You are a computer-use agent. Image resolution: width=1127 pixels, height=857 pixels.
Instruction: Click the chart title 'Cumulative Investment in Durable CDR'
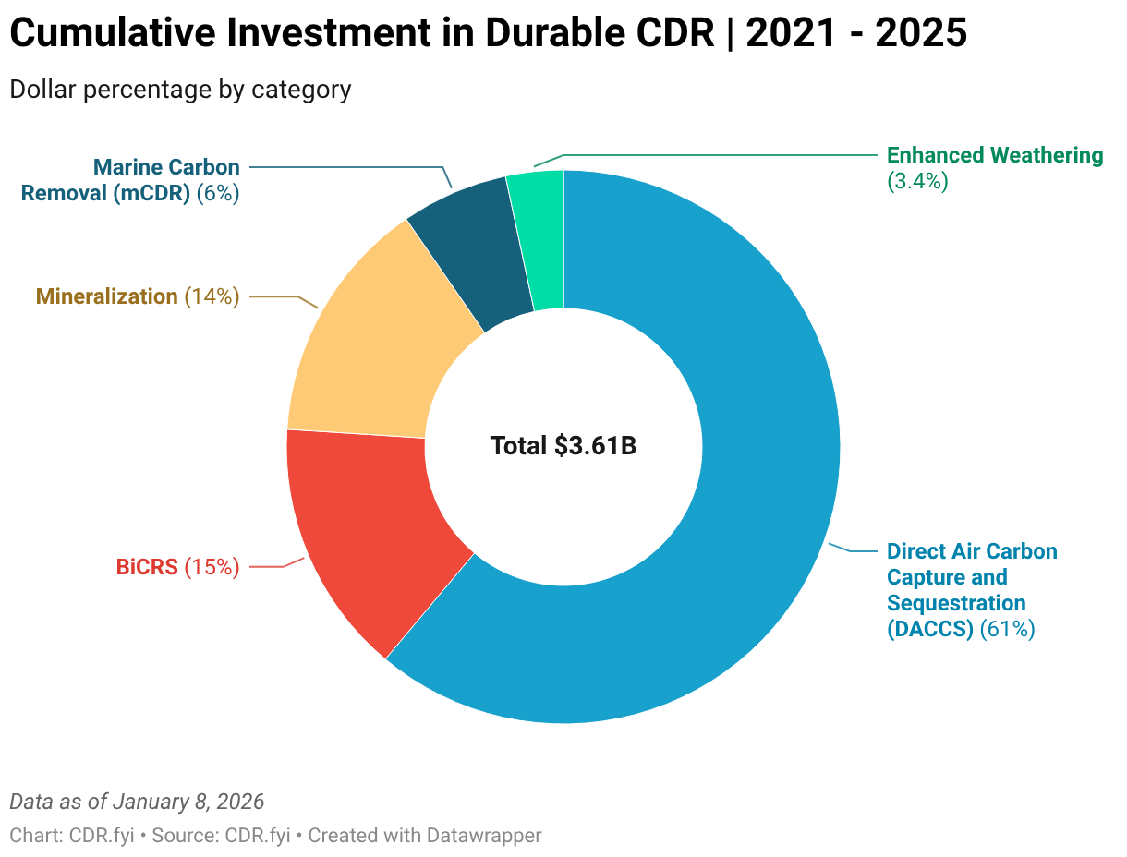point(361,34)
